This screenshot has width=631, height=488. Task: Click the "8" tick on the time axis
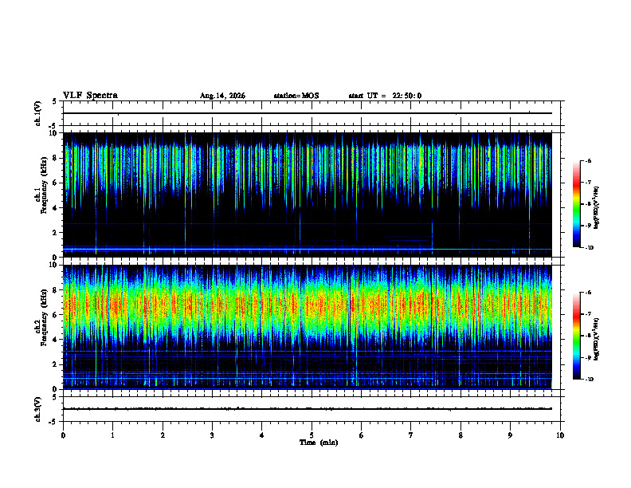[x=461, y=435]
